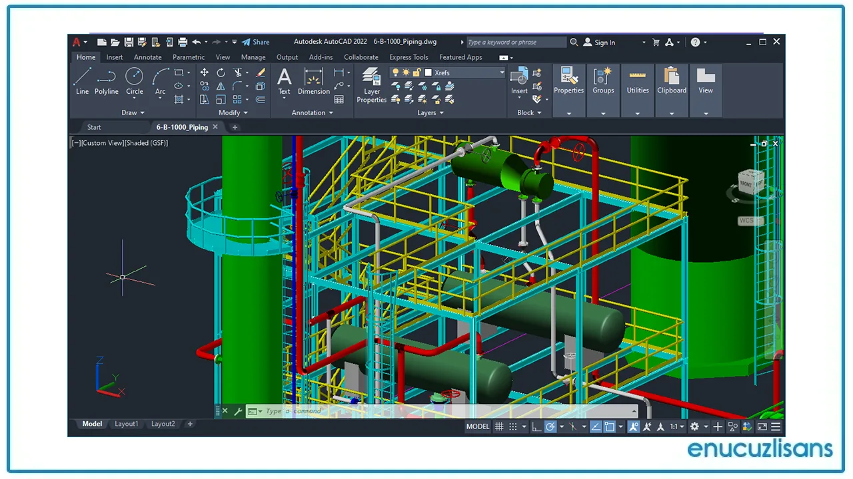Select the Hatch tool
This screenshot has width=853, height=479.
click(x=179, y=99)
